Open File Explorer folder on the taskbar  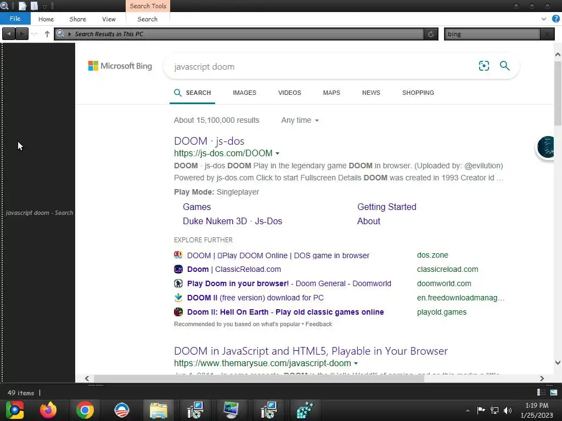[x=158, y=410]
